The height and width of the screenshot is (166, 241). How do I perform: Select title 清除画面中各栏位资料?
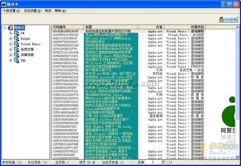[x=102, y=130]
